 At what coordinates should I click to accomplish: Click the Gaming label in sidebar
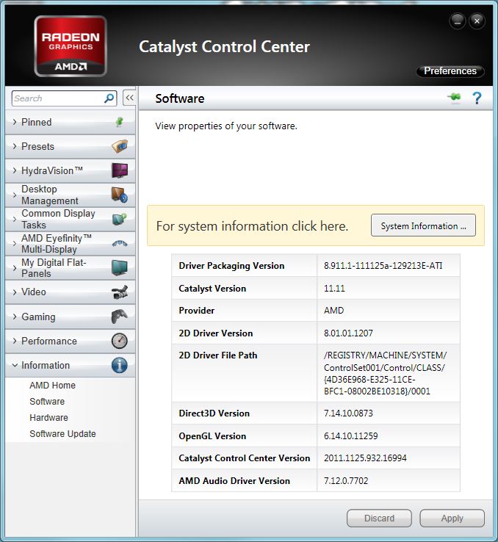38,317
